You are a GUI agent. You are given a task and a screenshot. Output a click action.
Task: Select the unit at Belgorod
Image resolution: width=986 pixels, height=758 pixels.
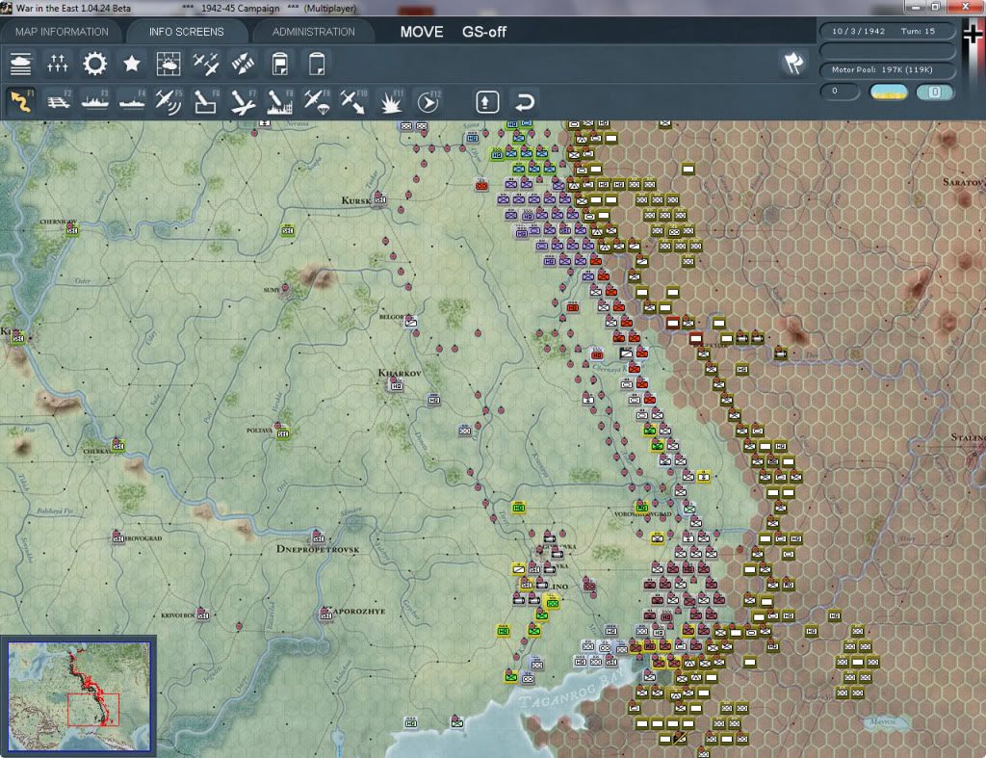click(x=410, y=322)
